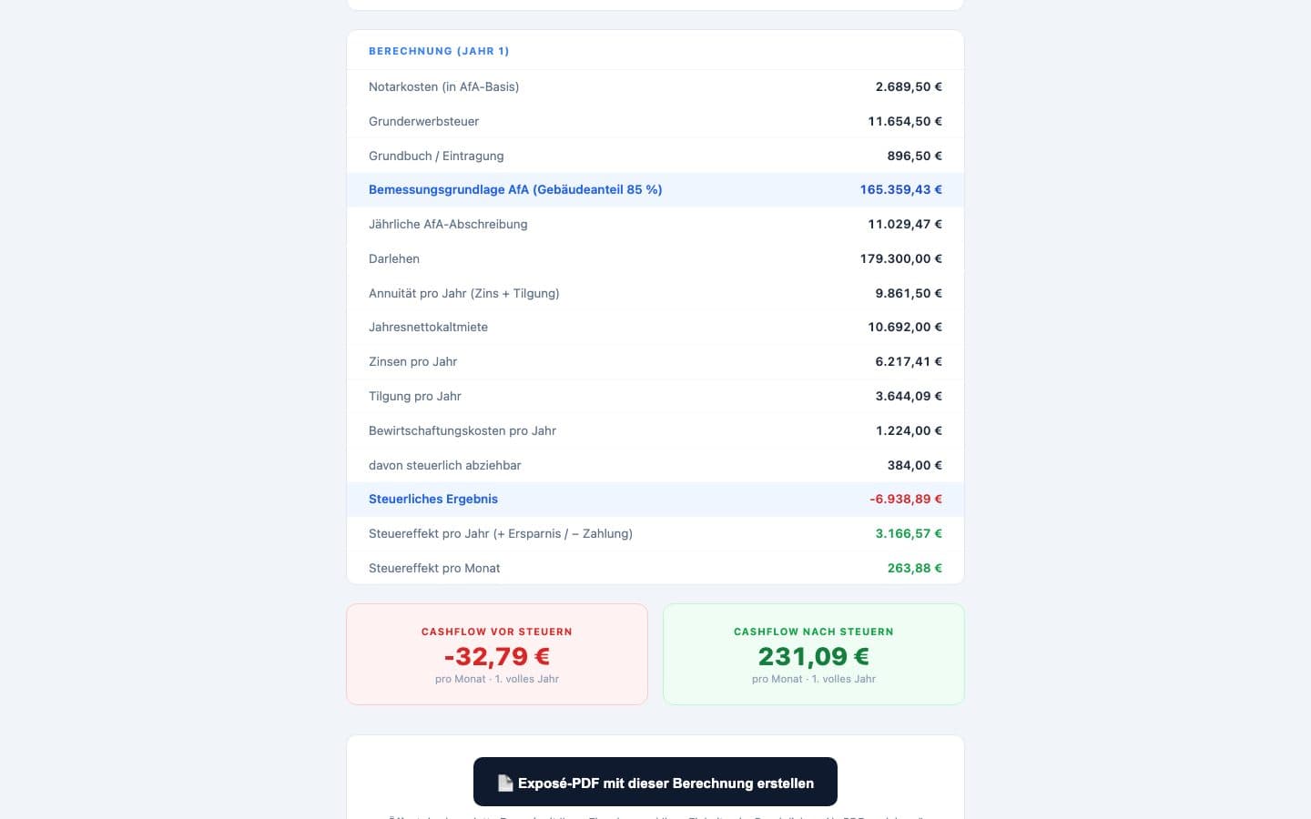Click the red cashflow amount -32,79 €
This screenshot has height=819, width=1311.
tap(497, 656)
